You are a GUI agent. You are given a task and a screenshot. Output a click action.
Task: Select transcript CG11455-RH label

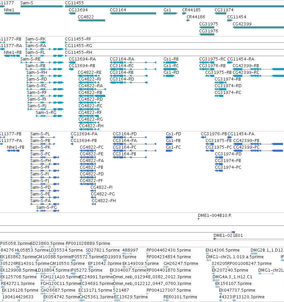78,52
